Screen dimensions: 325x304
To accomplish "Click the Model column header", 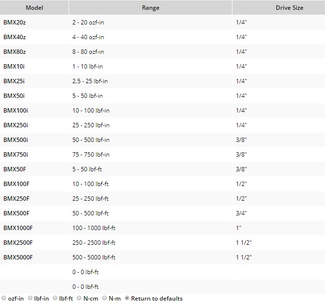I will pos(34,8).
